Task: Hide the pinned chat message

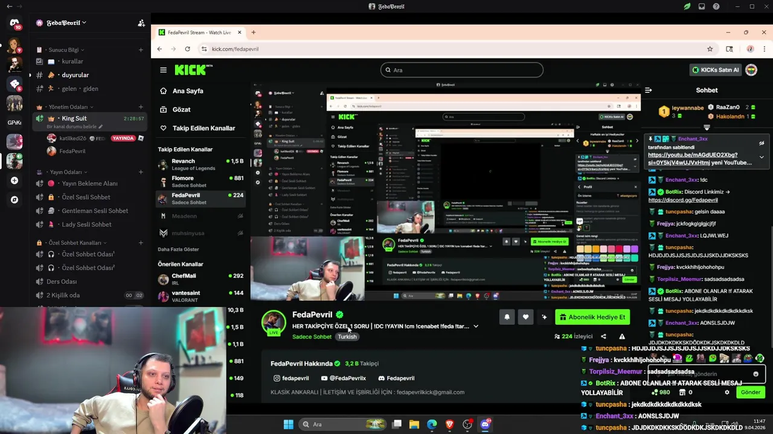Action: pos(762,143)
